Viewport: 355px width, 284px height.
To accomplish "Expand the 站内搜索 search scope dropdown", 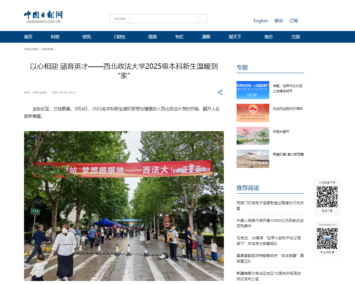I will point(122,19).
